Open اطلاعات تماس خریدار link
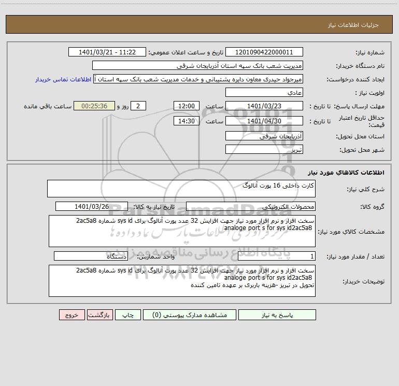 (63, 79)
